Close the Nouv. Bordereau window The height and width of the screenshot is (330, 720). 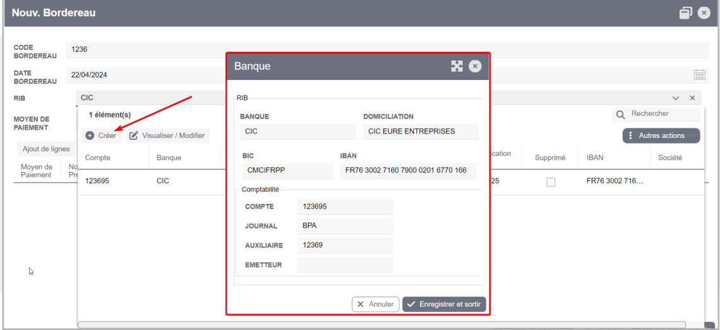coord(704,13)
